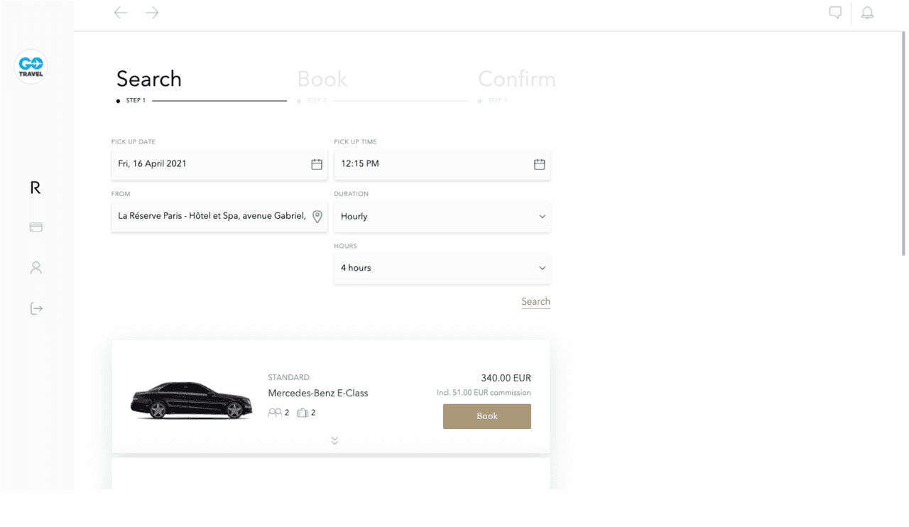The width and height of the screenshot is (909, 527).
Task: Select the R rides sidebar icon
Action: coord(36,188)
